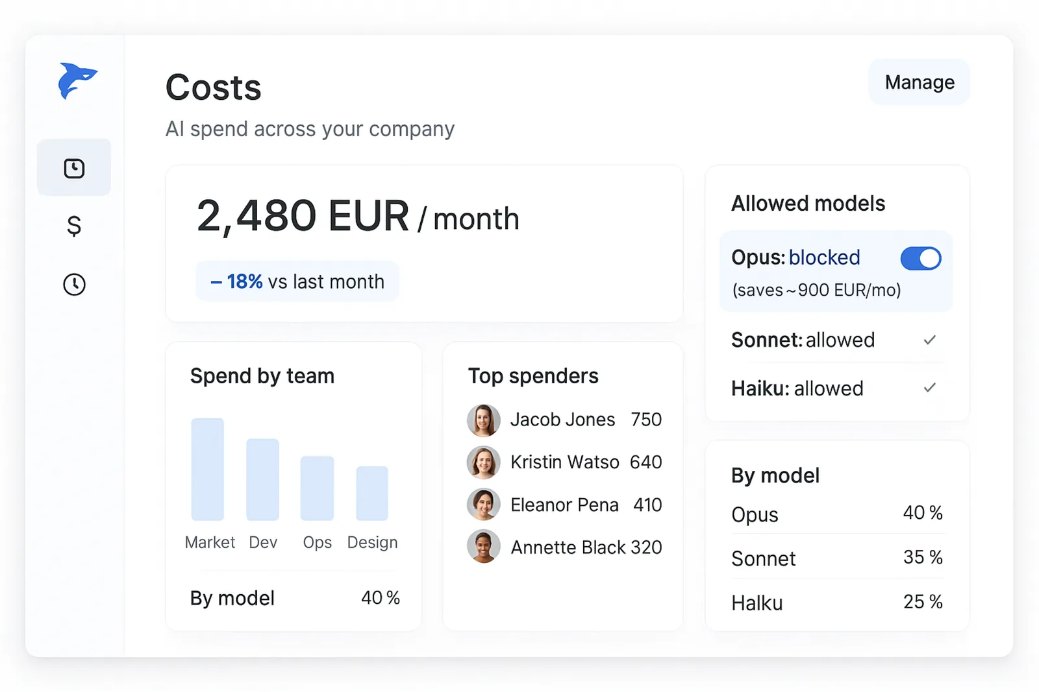Select Annette Black name

(568, 547)
